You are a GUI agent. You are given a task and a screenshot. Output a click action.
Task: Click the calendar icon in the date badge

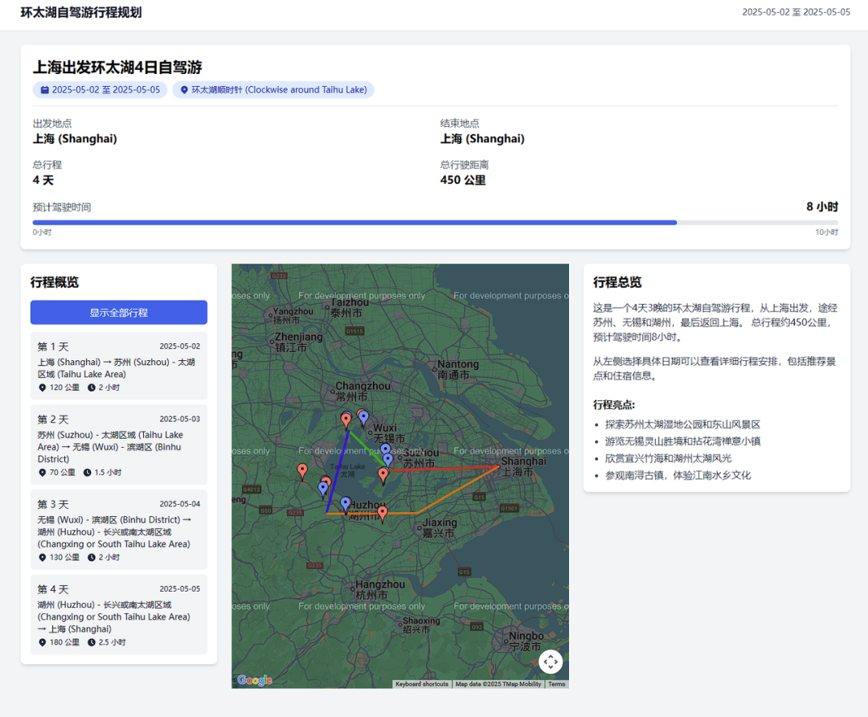[x=44, y=89]
